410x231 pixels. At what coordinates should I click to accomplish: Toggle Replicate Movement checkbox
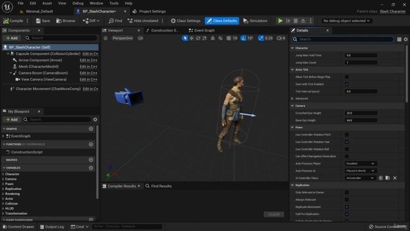pyautogui.click(x=347, y=207)
